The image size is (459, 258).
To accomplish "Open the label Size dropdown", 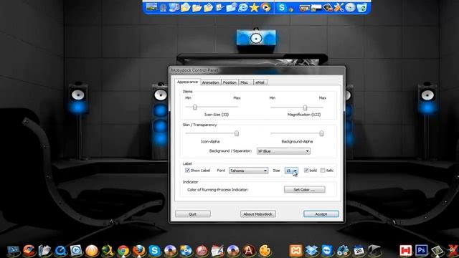I will coord(291,171).
